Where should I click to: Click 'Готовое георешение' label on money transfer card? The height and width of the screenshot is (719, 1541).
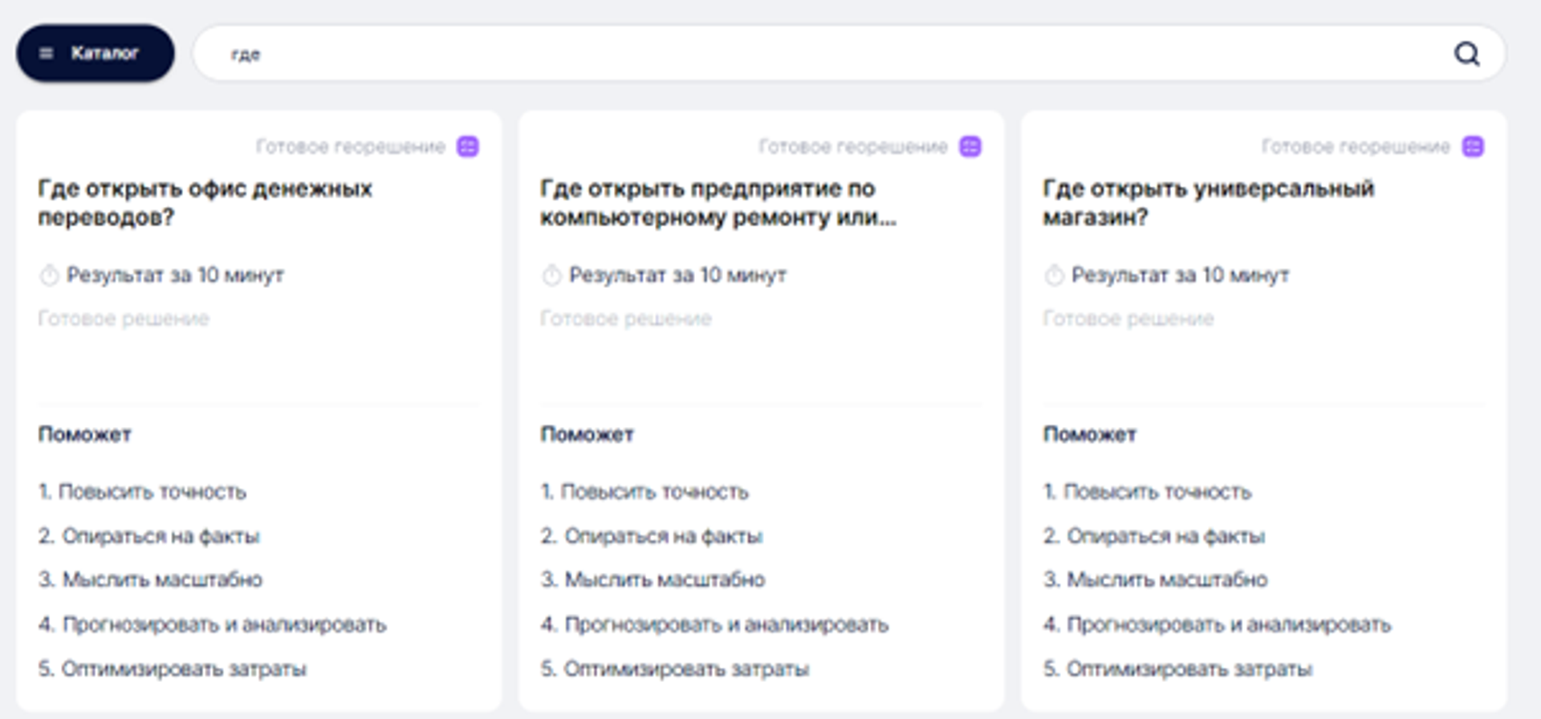point(350,147)
